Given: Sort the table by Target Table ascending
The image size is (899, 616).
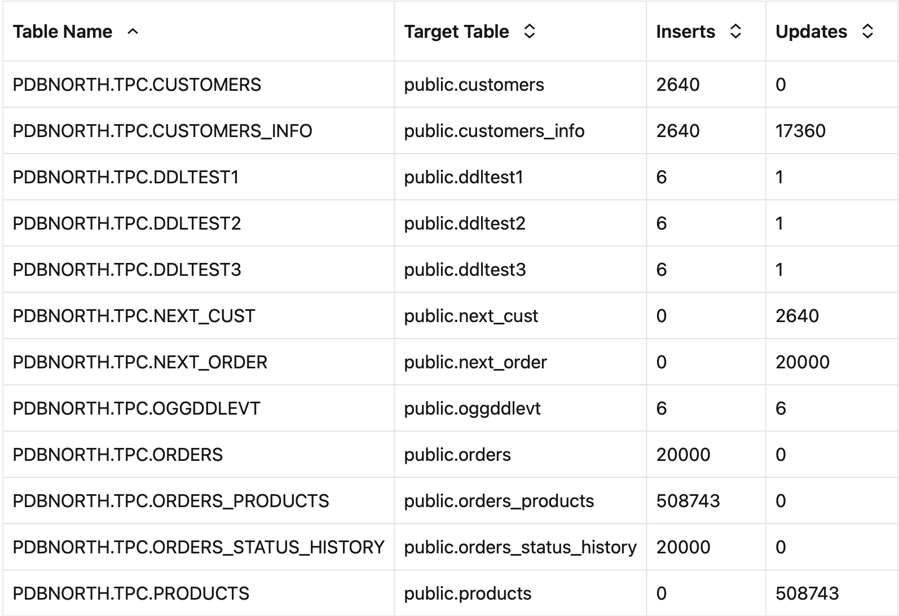Looking at the screenshot, I should pyautogui.click(x=529, y=32).
